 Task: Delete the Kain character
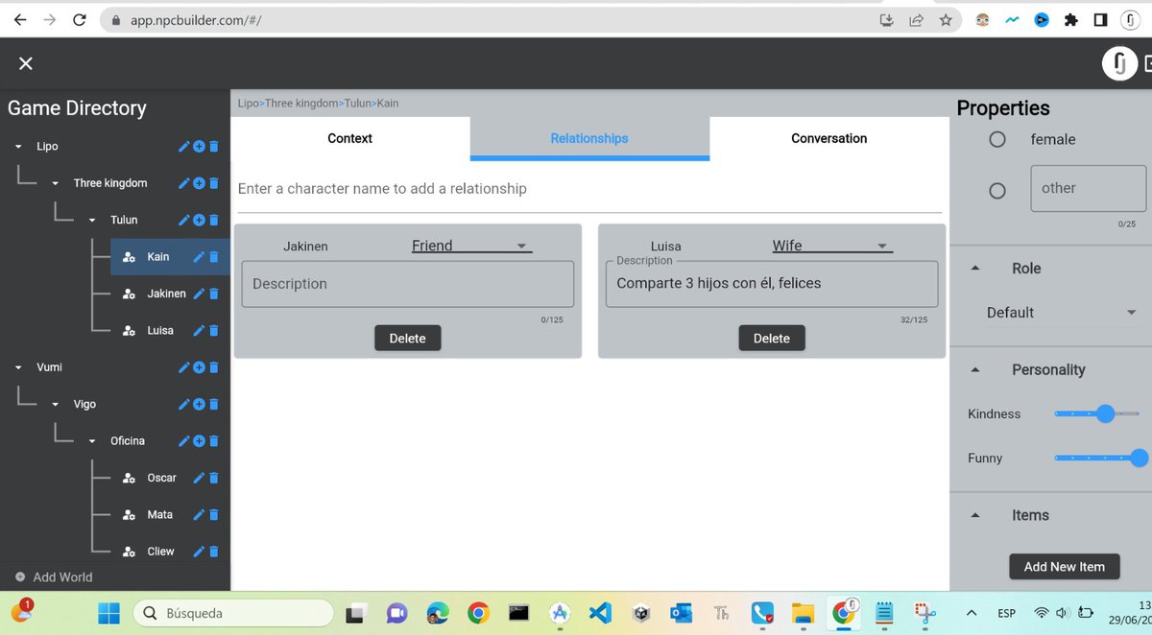(x=213, y=257)
